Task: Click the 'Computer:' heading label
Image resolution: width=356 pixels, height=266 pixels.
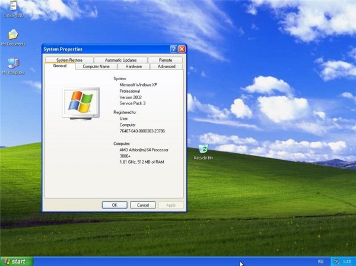Action: 122,144
